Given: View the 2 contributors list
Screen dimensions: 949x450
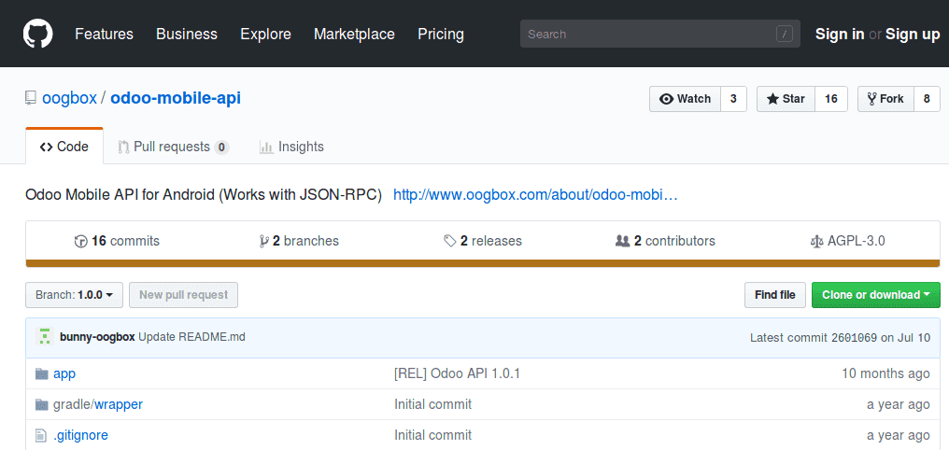Looking at the screenshot, I should click(665, 241).
